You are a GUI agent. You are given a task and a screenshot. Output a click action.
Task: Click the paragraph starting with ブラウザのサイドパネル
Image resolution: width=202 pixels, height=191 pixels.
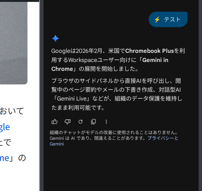coord(117,94)
